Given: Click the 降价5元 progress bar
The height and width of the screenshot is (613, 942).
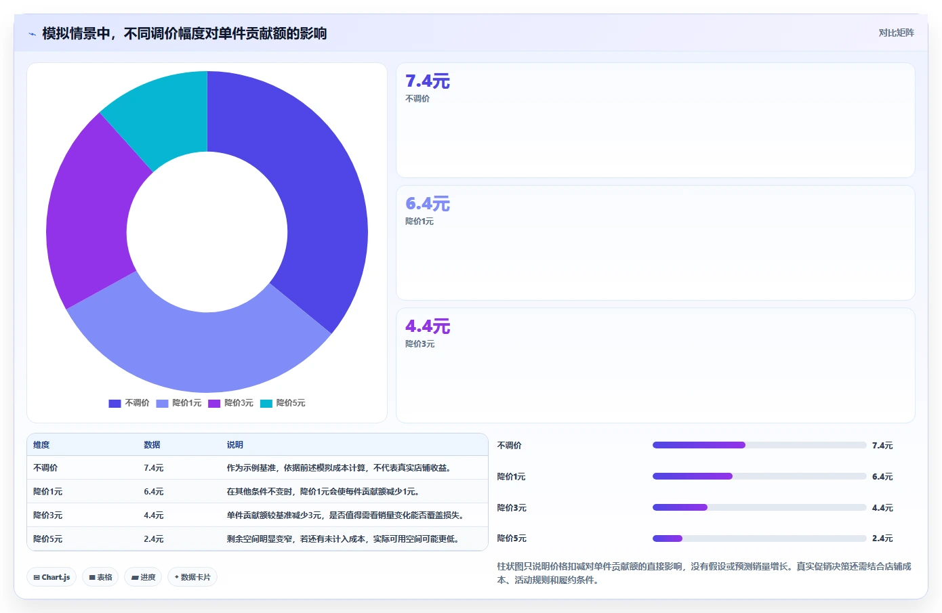Looking at the screenshot, I should click(759, 538).
